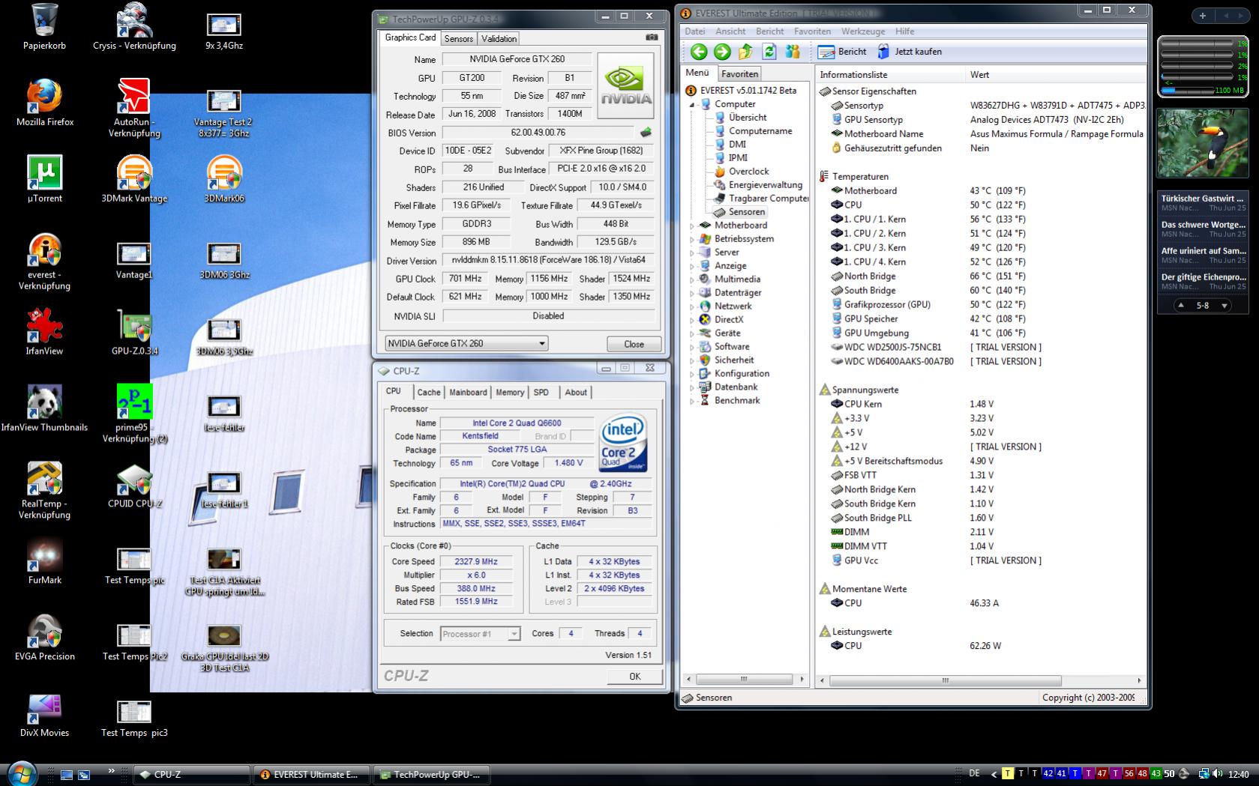Click the EVEREST forward navigation arrow
The width and height of the screenshot is (1259, 786).
click(x=722, y=52)
